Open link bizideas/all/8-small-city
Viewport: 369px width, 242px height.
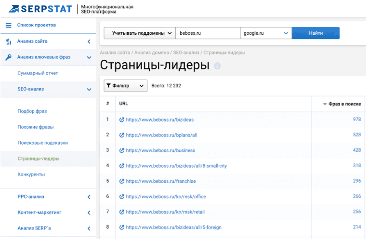(176, 166)
